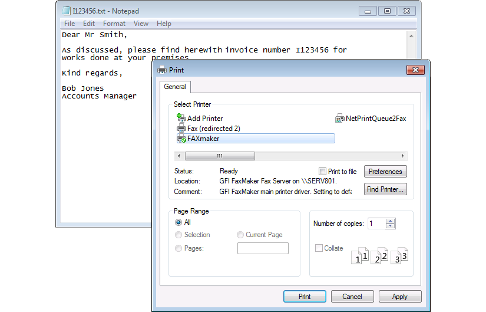Viewport: 486px width, 312px height.
Task: Click the Cancel button
Action: (x=352, y=297)
